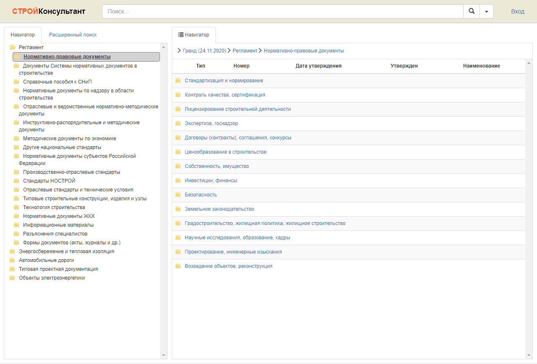Screen dimensions: 537x364
Task: Click folder icon of Безопасность row
Action: [x=178, y=195]
